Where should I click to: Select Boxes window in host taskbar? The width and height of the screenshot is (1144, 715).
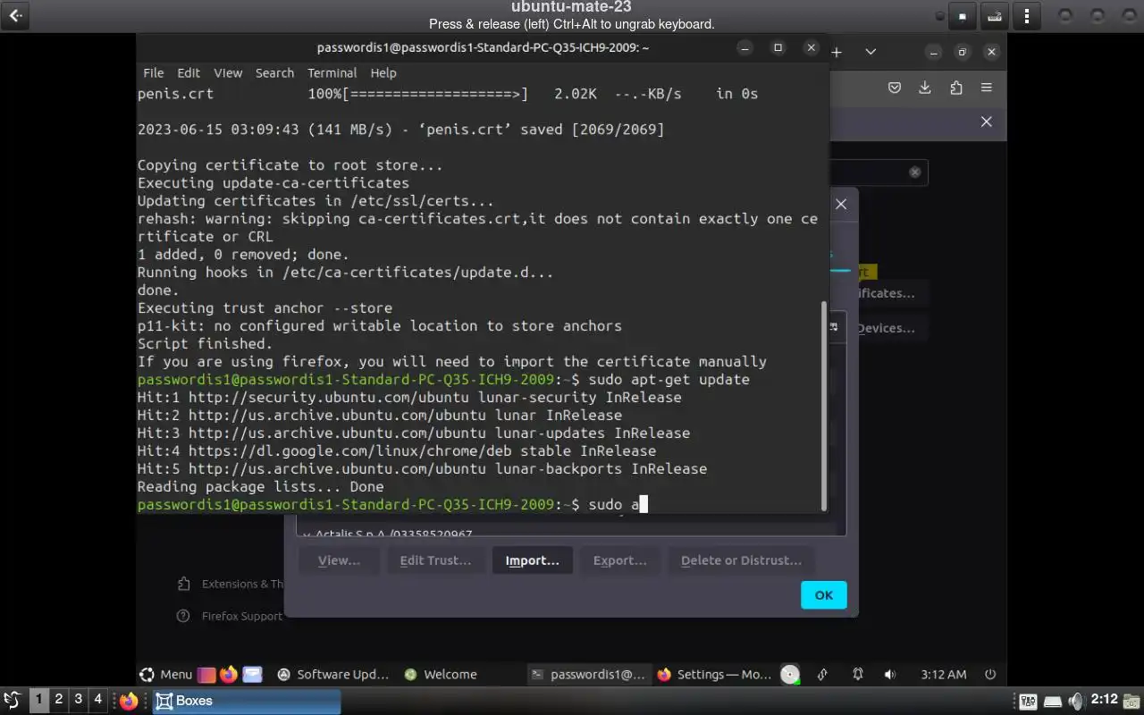pos(247,701)
